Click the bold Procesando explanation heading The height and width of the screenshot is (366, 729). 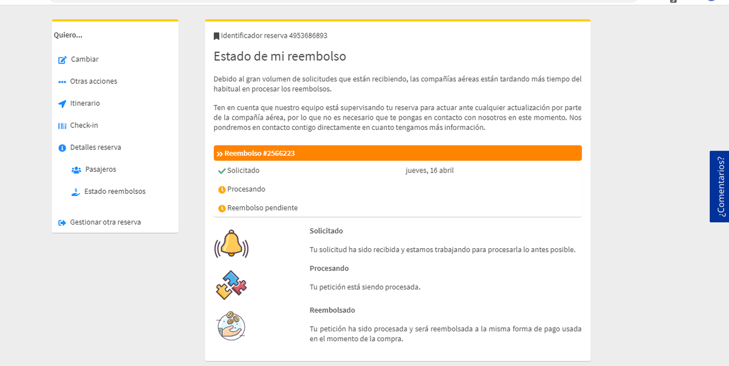pyautogui.click(x=329, y=268)
